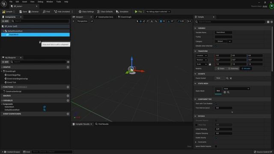Toggle scale snapping in viewport
The height and width of the screenshot is (154, 274).
tap(179, 21)
